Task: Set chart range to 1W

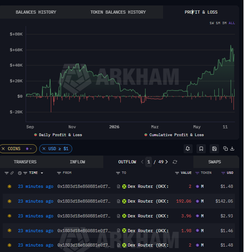Action: click(212, 23)
